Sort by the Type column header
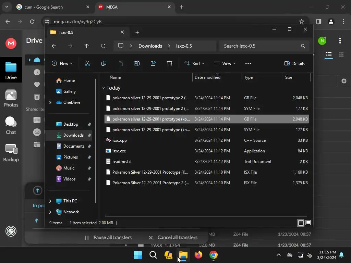This screenshot has width=351, height=263. pyautogui.click(x=248, y=77)
